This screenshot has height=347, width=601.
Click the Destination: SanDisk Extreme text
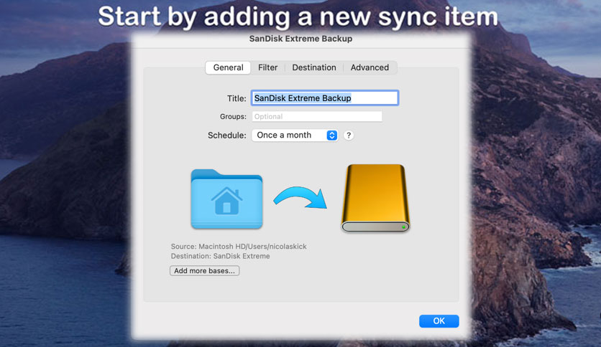pos(221,256)
